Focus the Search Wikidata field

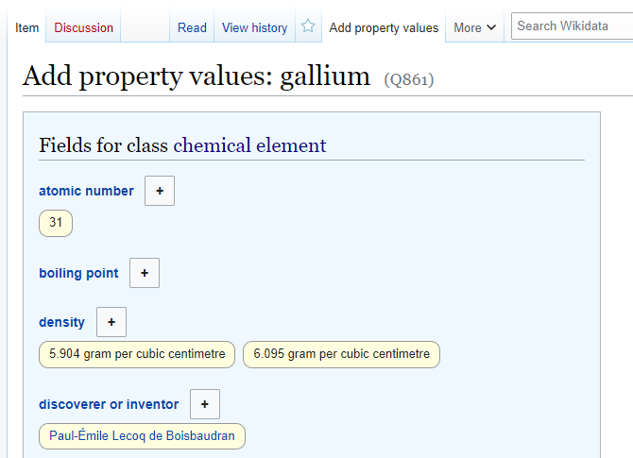pos(573,25)
